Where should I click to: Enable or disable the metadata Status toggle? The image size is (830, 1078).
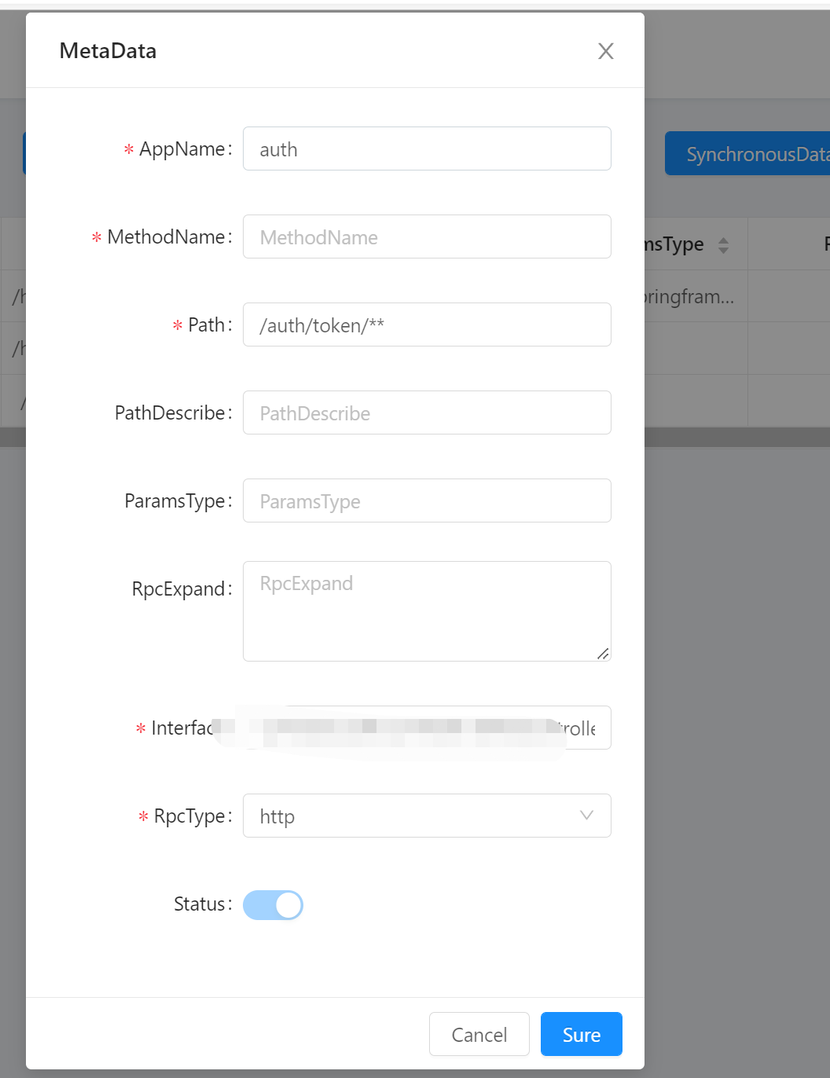tap(273, 905)
